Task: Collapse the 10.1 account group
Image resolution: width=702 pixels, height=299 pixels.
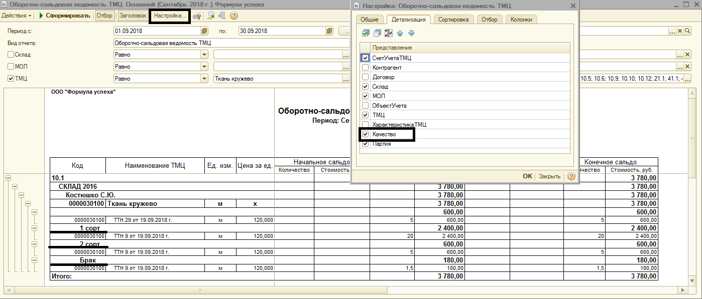Action: pos(8,178)
